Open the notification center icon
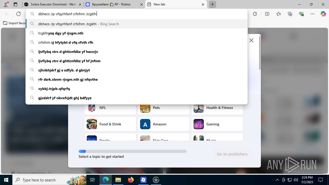 [x=321, y=180]
